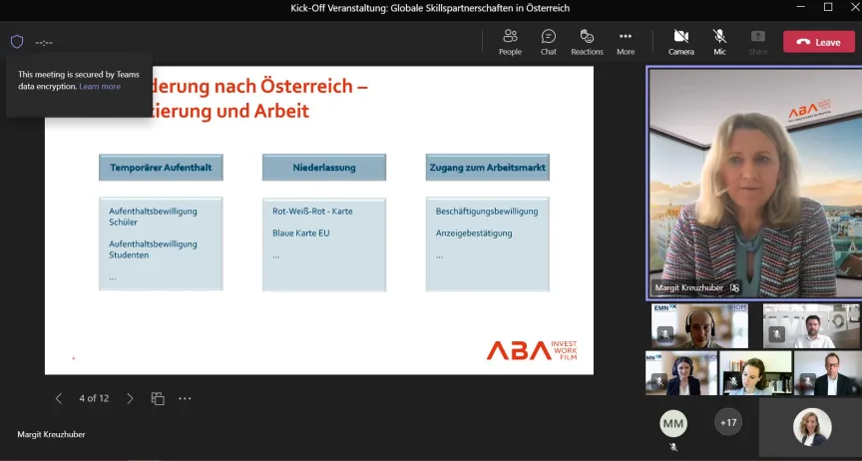Screen dimensions: 862x461
Task: Click the Zugang zum Arbeitsmarkt header
Action: (x=488, y=168)
